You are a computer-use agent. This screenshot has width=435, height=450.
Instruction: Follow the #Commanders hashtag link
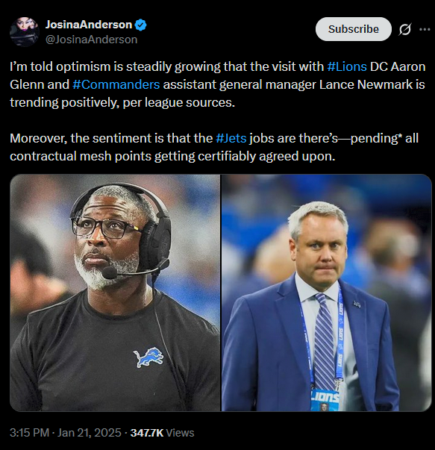(x=116, y=84)
